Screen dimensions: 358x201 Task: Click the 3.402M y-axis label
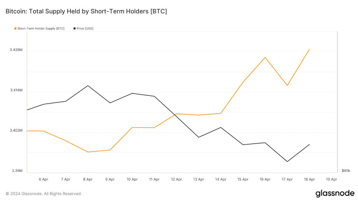tap(16, 130)
